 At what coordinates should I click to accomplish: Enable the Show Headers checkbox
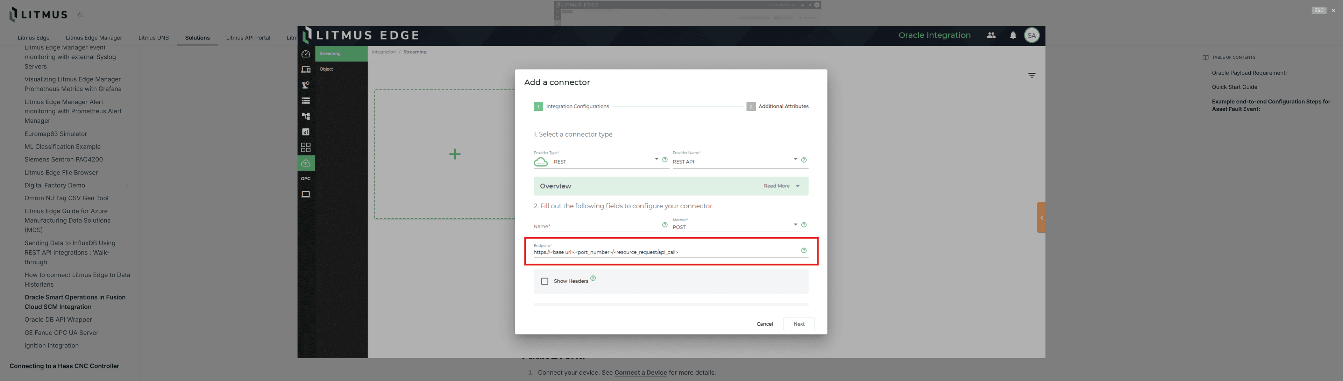(544, 281)
